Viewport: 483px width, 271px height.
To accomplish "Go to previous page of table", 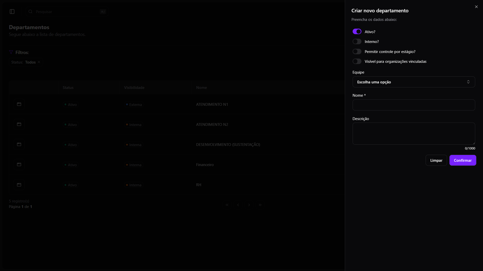I will 238,205.
